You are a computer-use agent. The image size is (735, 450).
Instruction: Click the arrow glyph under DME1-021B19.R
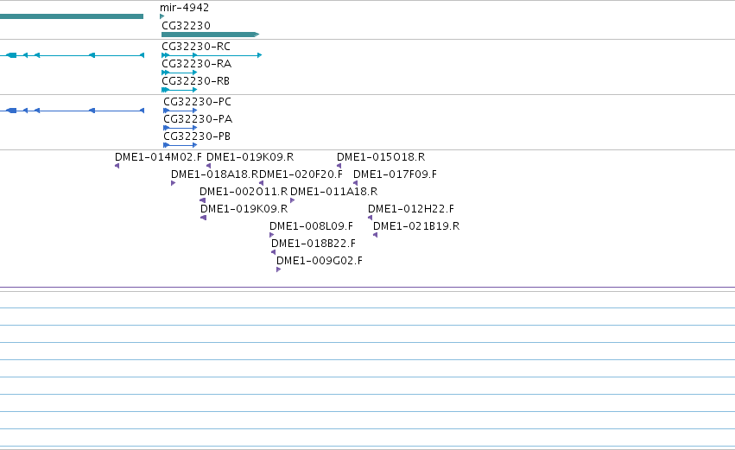376,235
